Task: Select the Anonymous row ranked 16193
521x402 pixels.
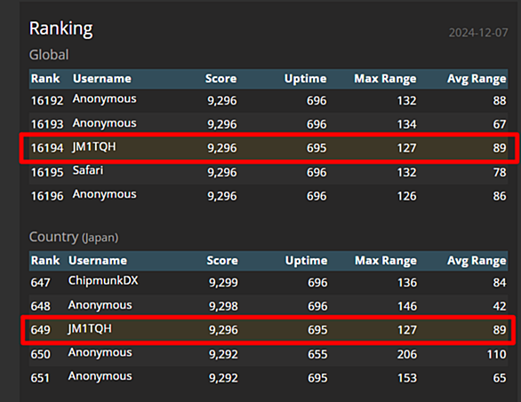Action: point(269,123)
